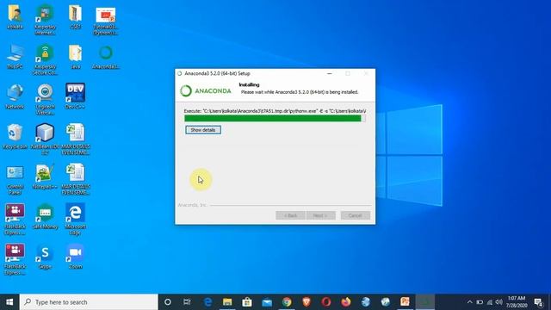Screen dimensions: 551x310
Task: Launch Google Chrome from the taskbar
Action: pyautogui.click(x=287, y=302)
